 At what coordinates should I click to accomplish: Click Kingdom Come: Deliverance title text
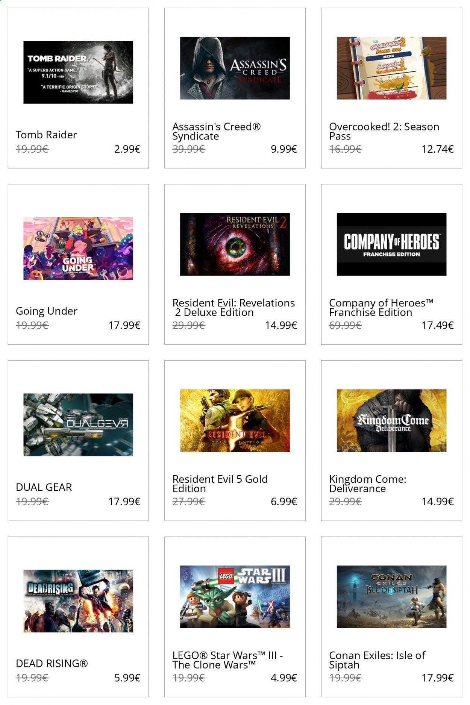(x=367, y=484)
